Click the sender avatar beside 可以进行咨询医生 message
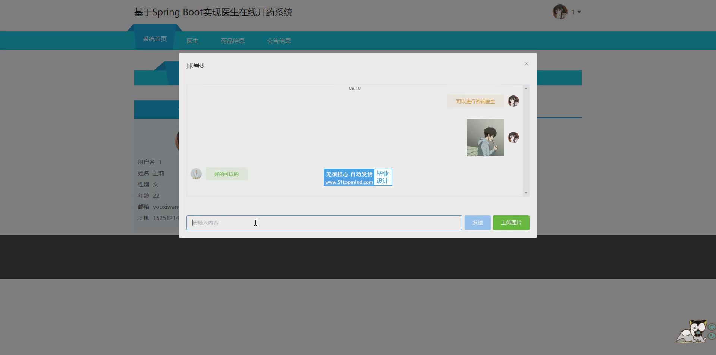 point(514,101)
